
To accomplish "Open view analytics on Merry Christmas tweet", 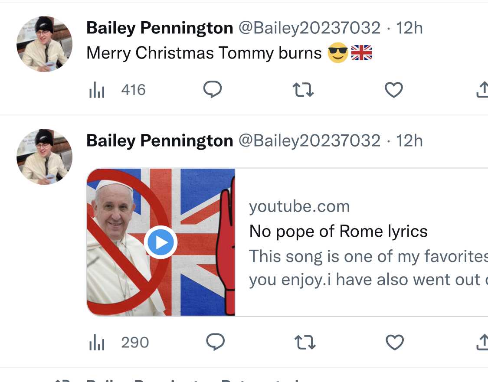I will point(117,90).
